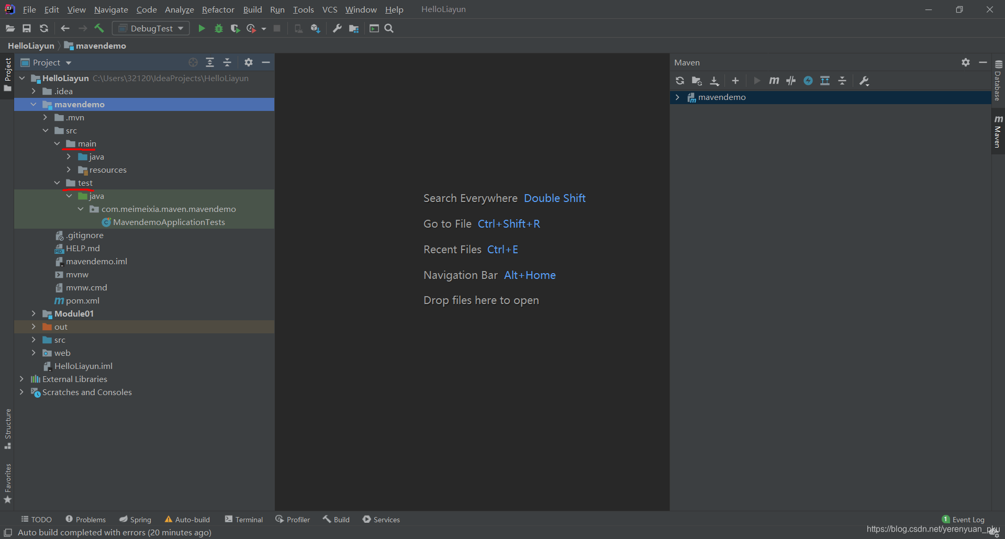Open the File menu
Screen dimensions: 1005x539
pyautogui.click(x=29, y=9)
